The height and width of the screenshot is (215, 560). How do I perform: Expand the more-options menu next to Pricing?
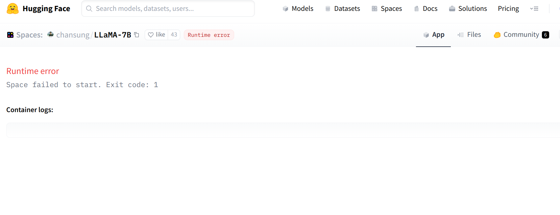pos(534,9)
